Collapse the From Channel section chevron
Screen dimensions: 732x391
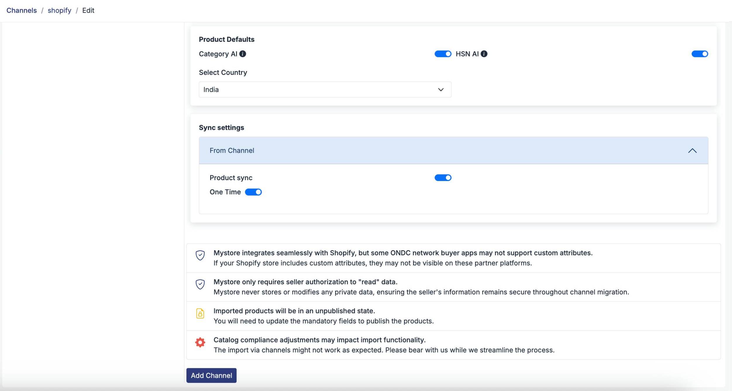click(692, 151)
